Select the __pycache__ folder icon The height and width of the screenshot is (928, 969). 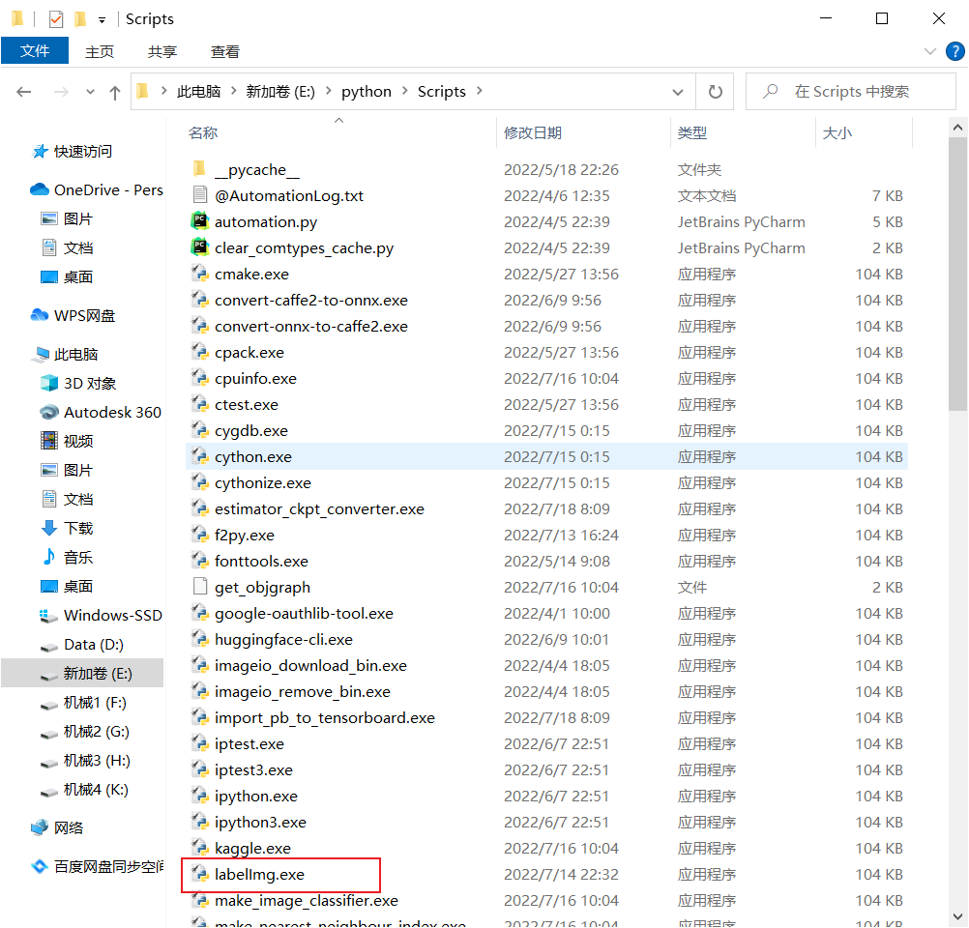[x=199, y=168]
